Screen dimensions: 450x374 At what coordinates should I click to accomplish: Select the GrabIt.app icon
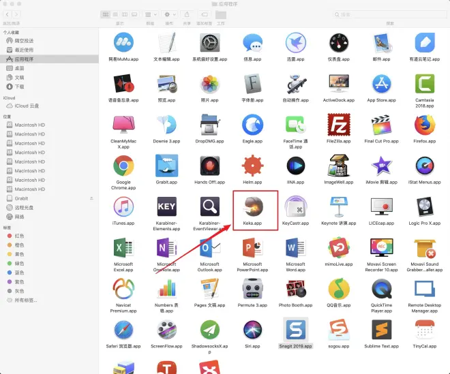click(166, 166)
